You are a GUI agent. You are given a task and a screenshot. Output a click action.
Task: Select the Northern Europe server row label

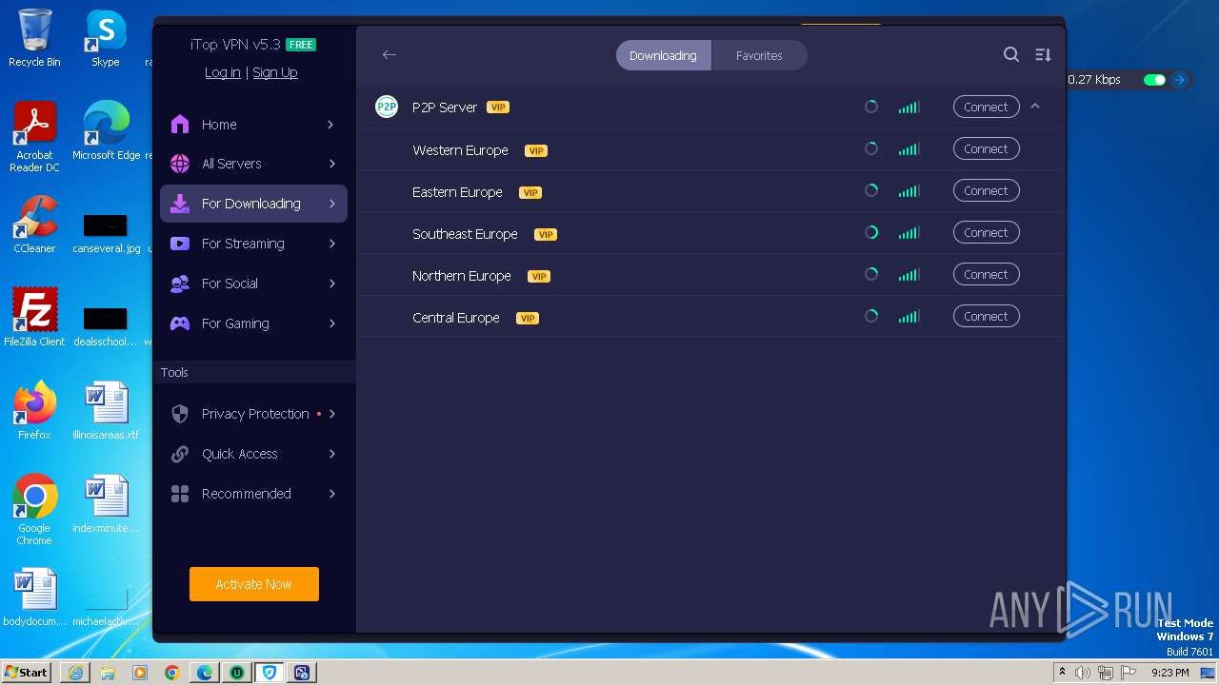pyautogui.click(x=462, y=276)
